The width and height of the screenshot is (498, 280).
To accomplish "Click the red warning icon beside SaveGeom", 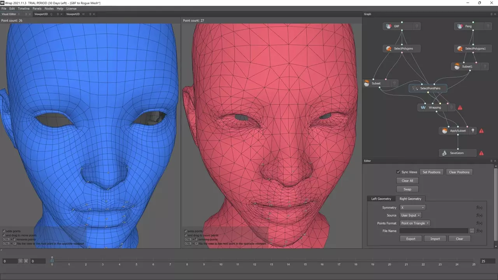I will tap(481, 153).
